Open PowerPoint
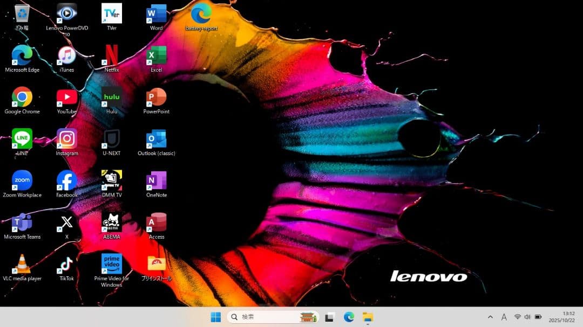583x327 pixels. [155, 96]
